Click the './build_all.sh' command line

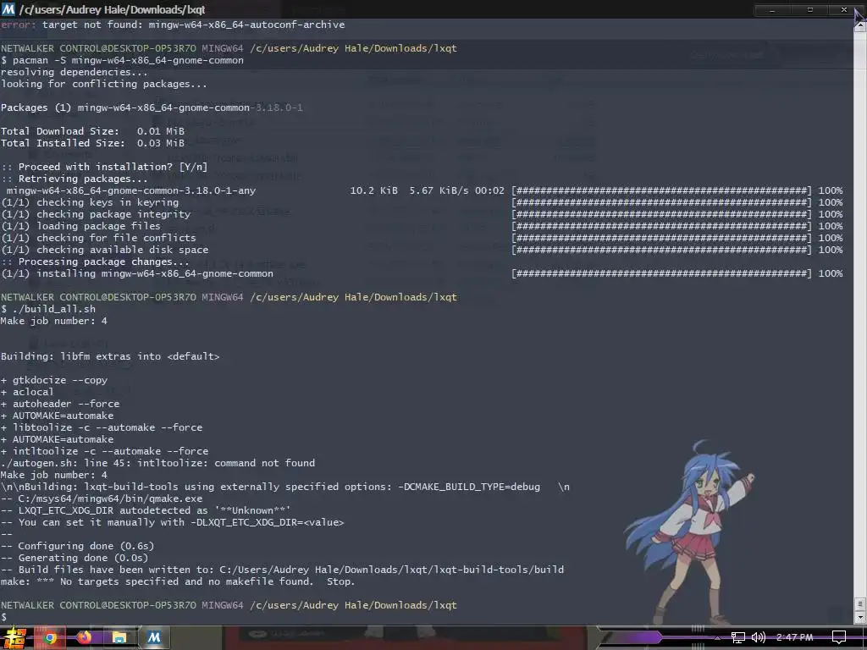coord(48,309)
